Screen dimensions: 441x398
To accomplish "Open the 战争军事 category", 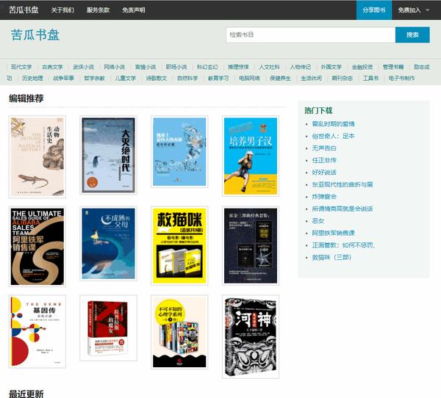I will 63,78.
